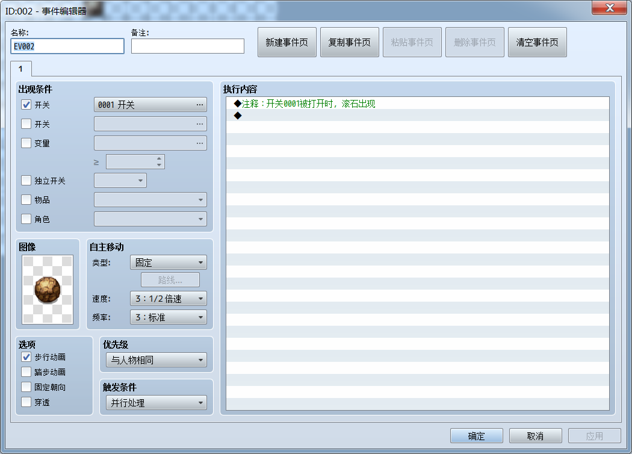Open the 优先级 dropdown showing 与人物相同
632x454 pixels.
tap(156, 360)
